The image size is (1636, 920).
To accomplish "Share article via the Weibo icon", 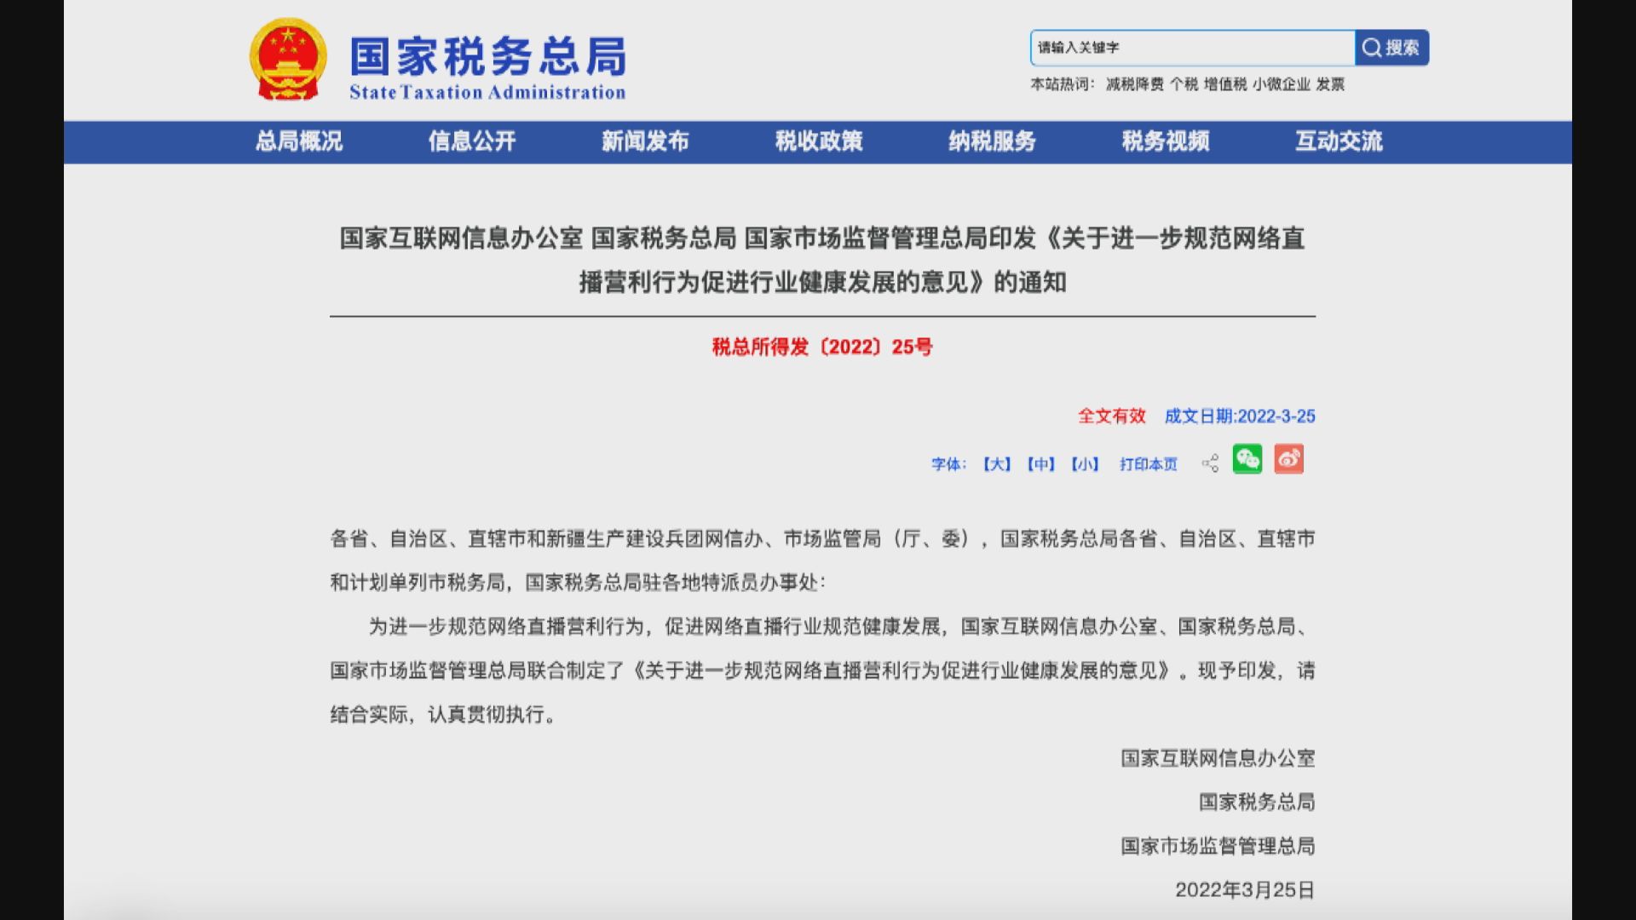I will [1289, 459].
